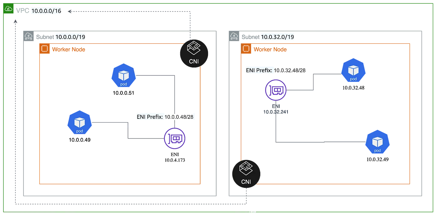Select the gray subnet icon beside 10.0.0.0/19

[29, 36]
